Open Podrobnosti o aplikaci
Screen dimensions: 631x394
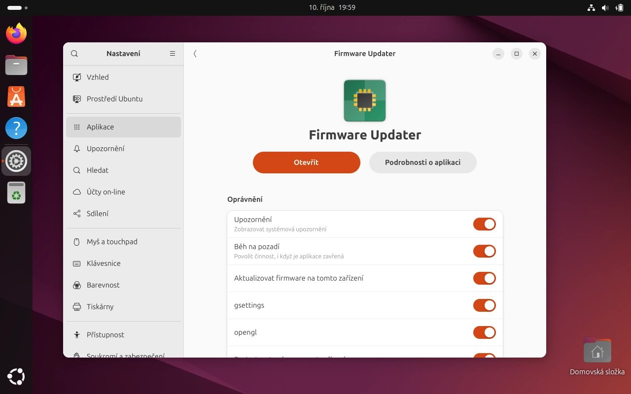click(423, 163)
